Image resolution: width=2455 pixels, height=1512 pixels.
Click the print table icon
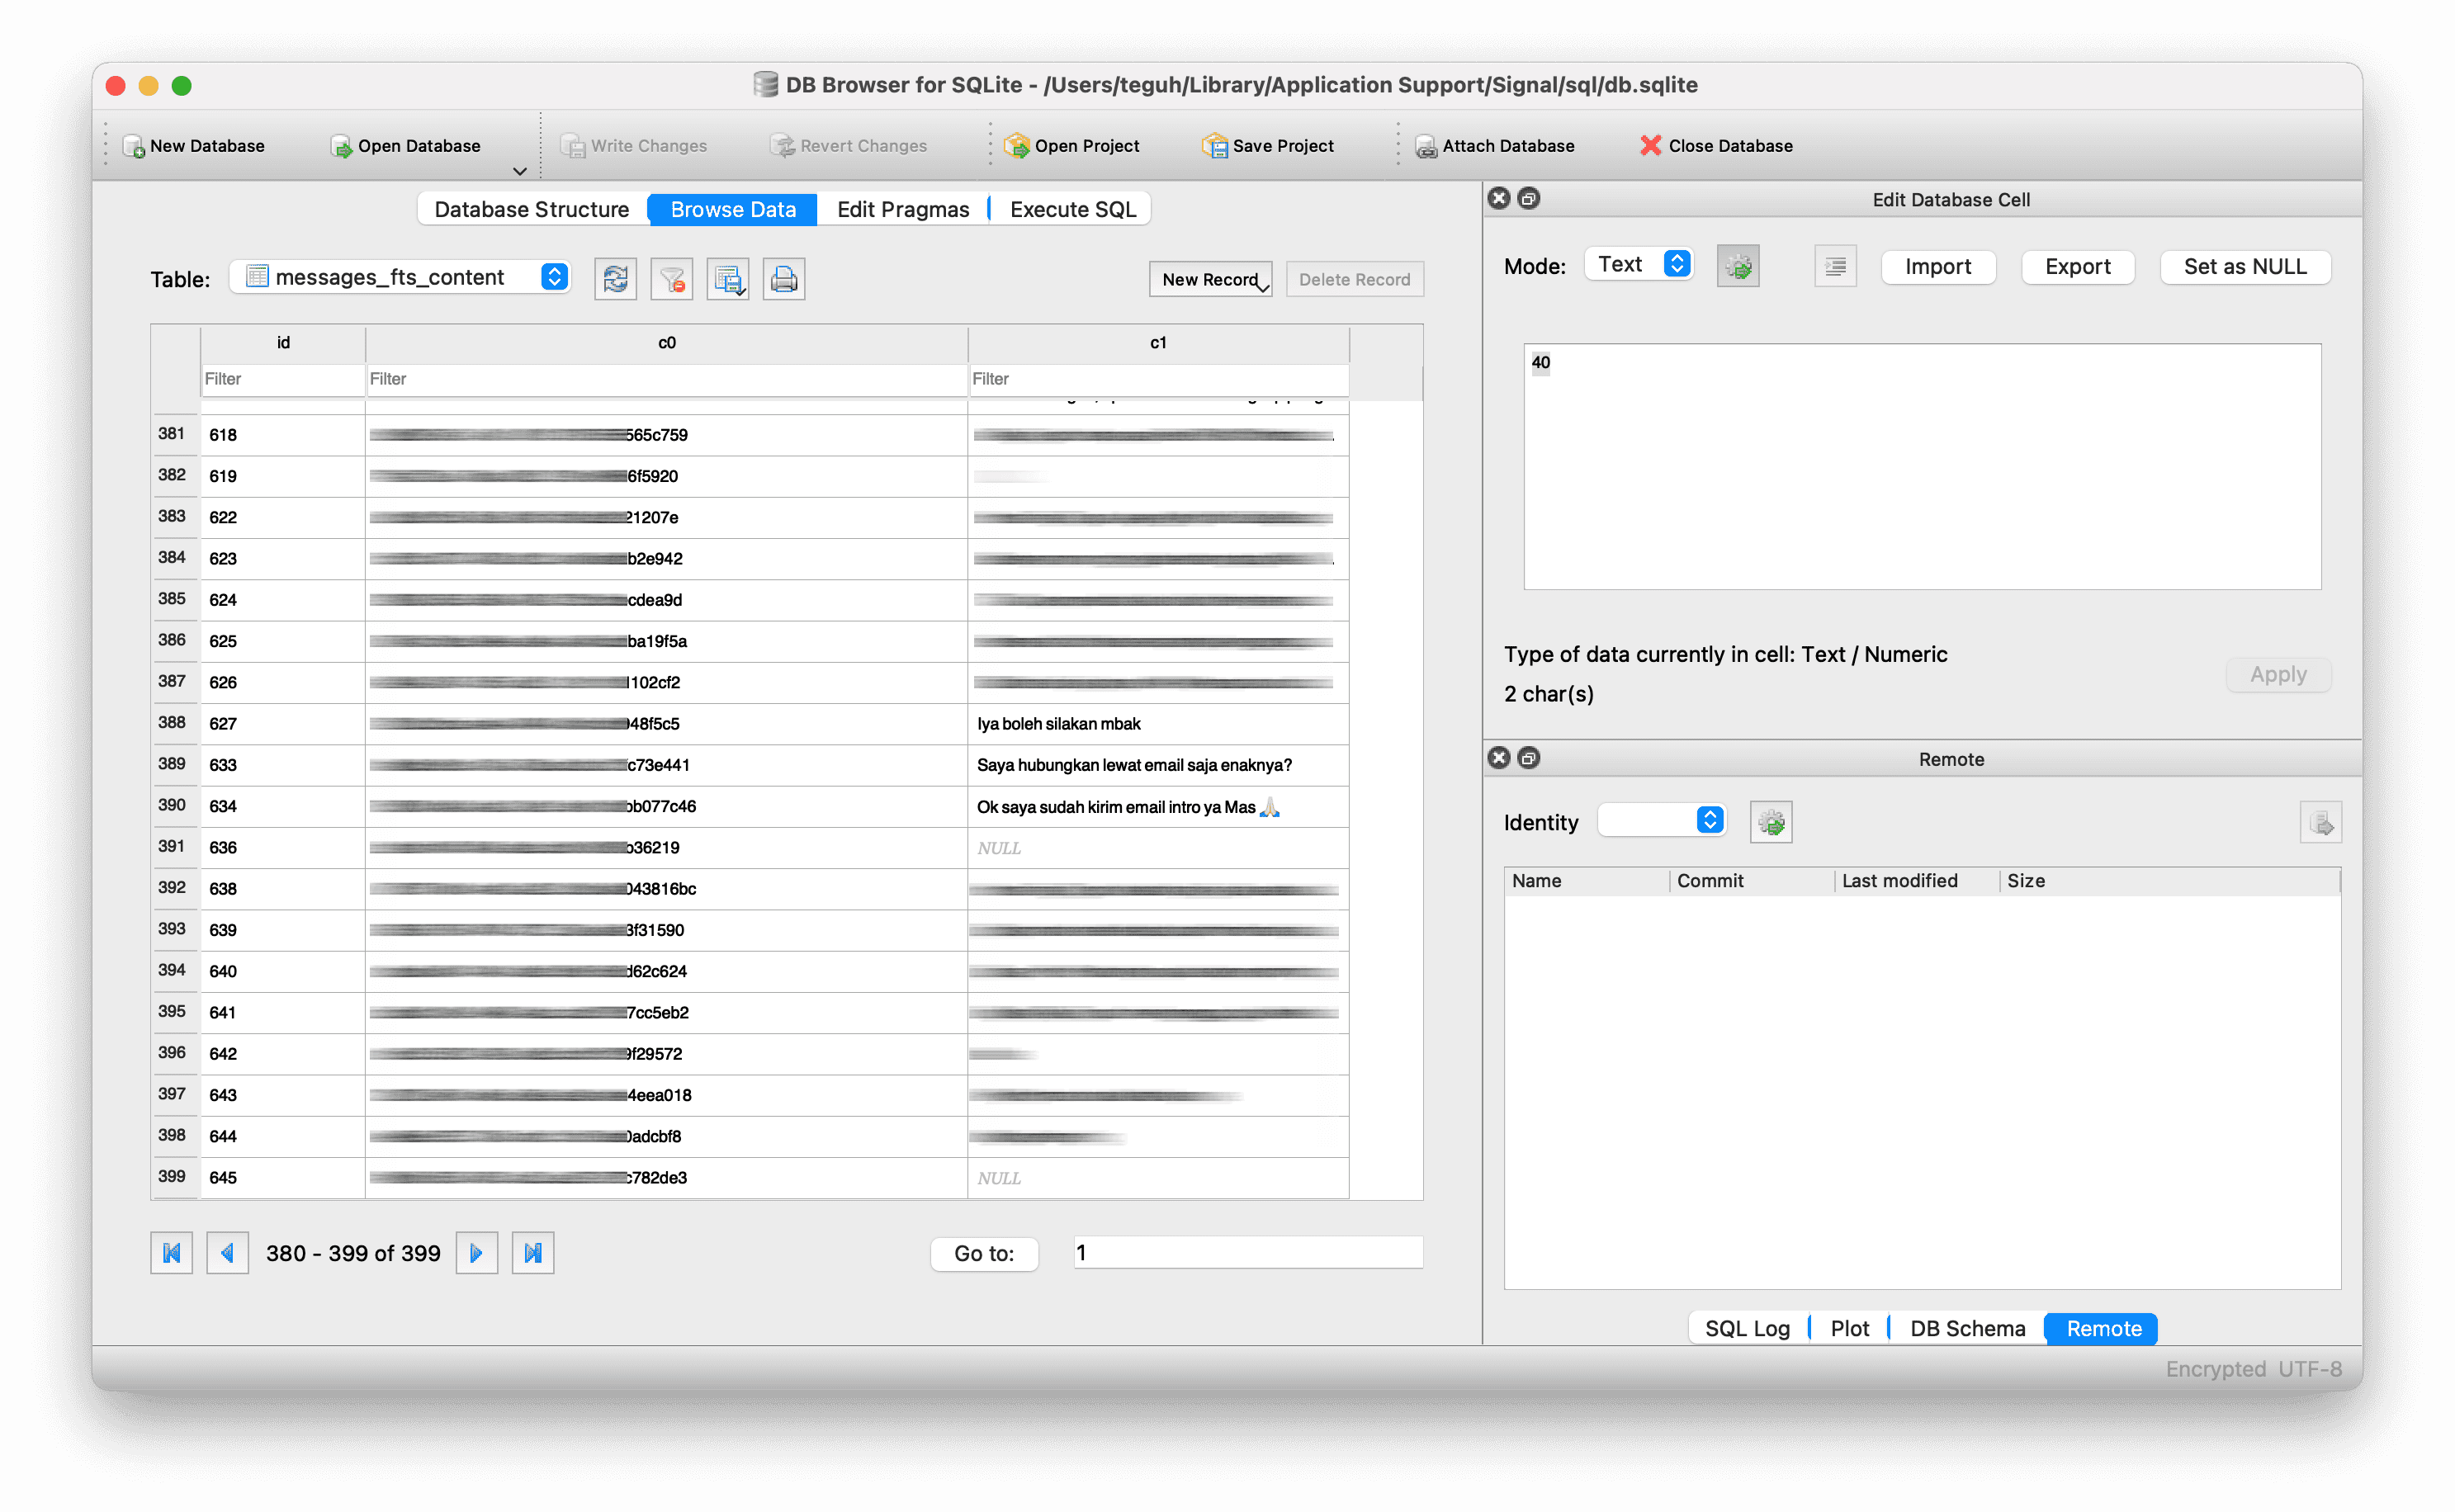(783, 279)
